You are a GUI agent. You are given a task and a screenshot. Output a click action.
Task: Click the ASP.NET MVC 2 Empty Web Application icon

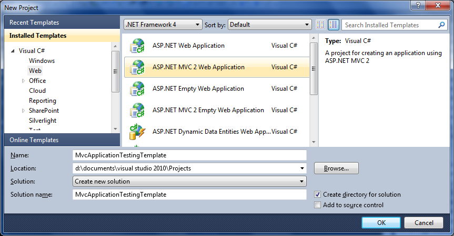click(137, 110)
